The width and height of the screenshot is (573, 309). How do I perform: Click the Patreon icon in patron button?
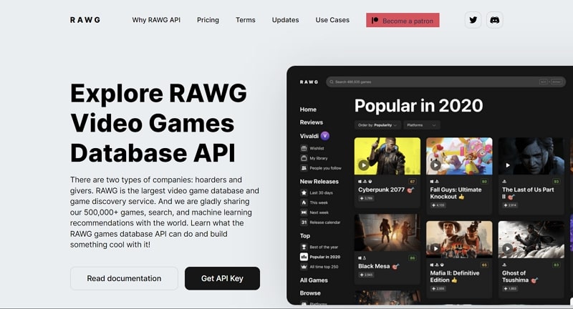coord(375,21)
